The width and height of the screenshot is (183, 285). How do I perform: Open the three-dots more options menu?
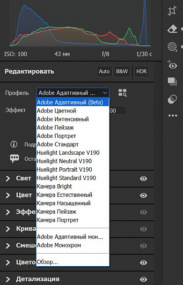[x=173, y=116]
